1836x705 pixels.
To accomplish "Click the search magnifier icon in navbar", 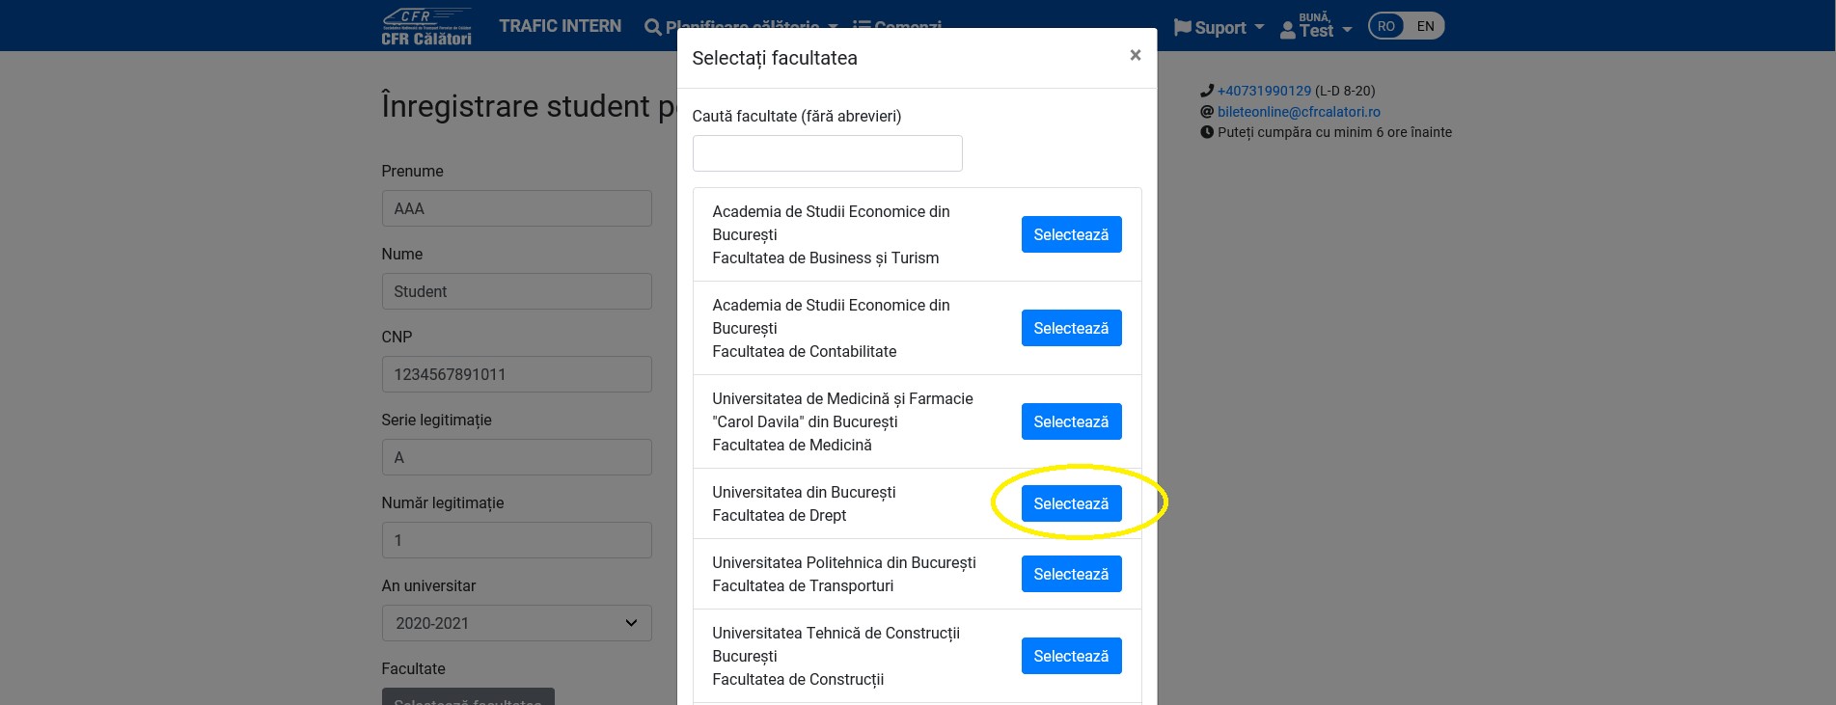I will 653,27.
